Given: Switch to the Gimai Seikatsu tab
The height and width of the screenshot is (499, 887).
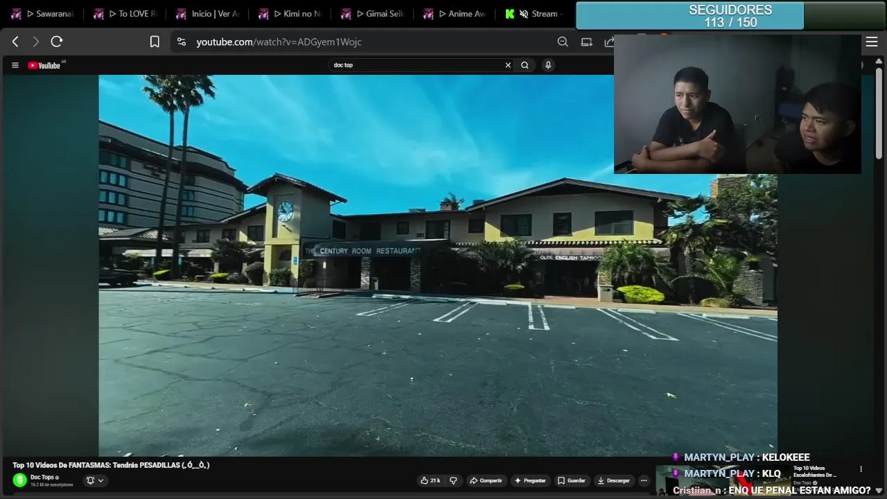Looking at the screenshot, I should click(373, 14).
